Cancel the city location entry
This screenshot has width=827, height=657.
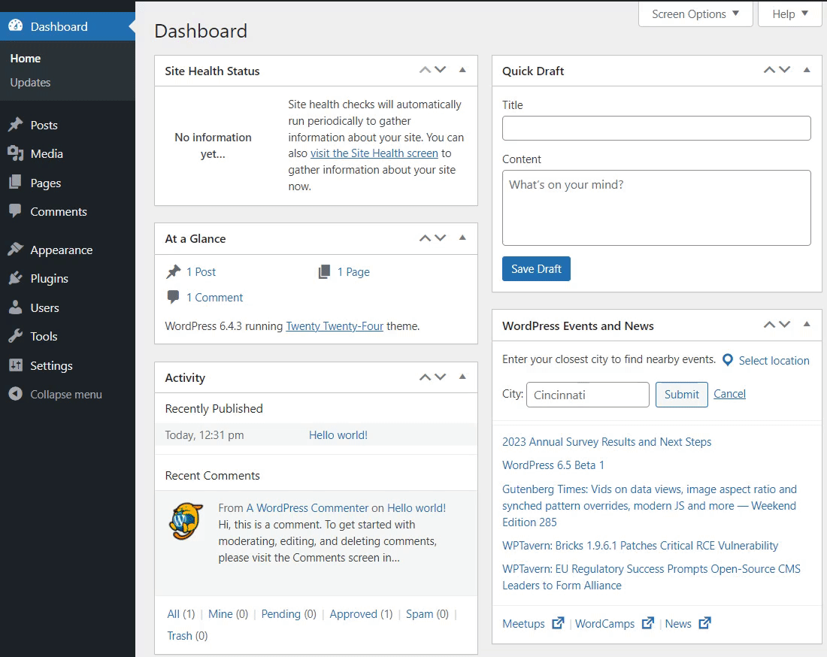tap(729, 394)
